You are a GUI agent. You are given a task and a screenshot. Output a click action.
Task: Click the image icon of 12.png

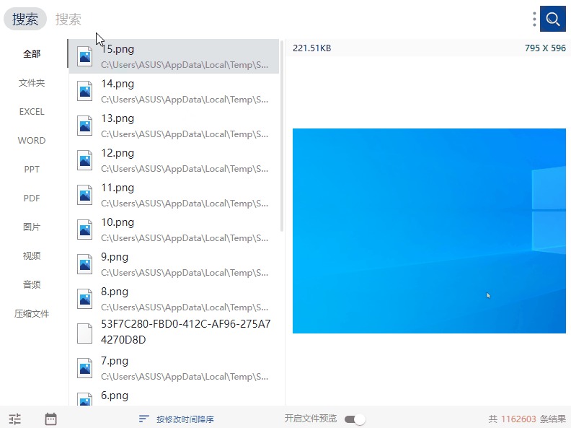(85, 160)
